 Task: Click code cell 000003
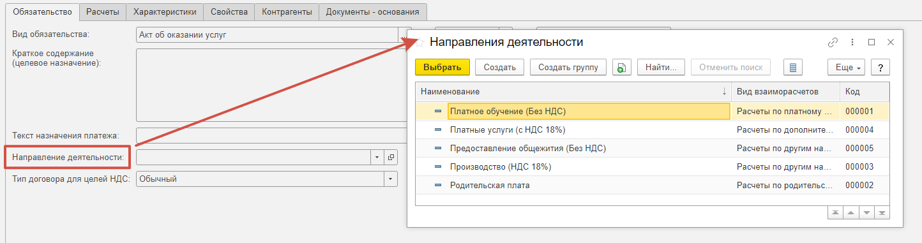point(865,166)
